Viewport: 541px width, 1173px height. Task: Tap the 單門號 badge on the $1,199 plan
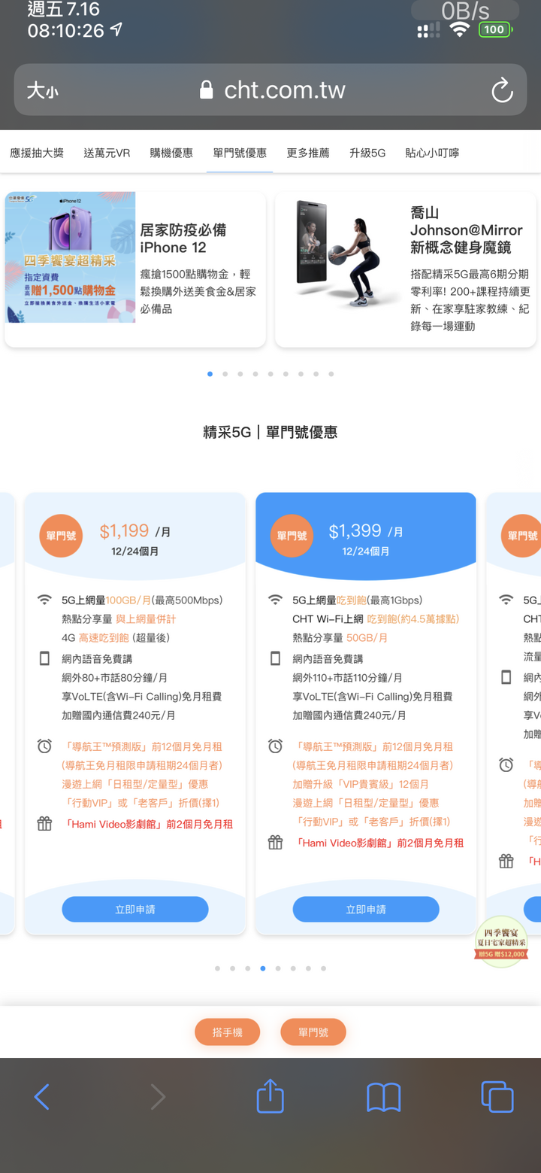point(61,536)
